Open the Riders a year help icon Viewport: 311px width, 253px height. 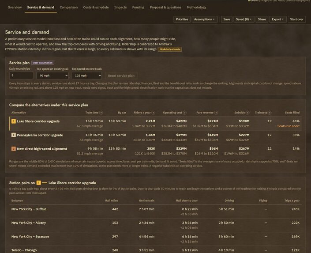pyautogui.click(x=154, y=113)
